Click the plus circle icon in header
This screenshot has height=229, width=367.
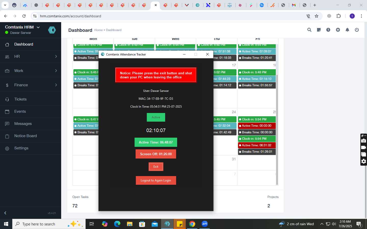point(338,30)
